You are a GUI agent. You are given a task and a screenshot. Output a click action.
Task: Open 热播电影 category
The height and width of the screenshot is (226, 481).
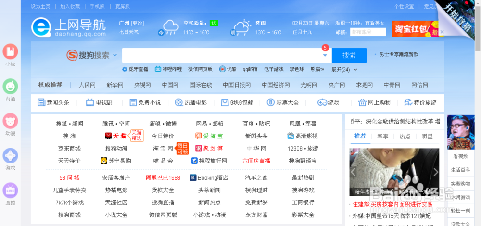(190, 103)
